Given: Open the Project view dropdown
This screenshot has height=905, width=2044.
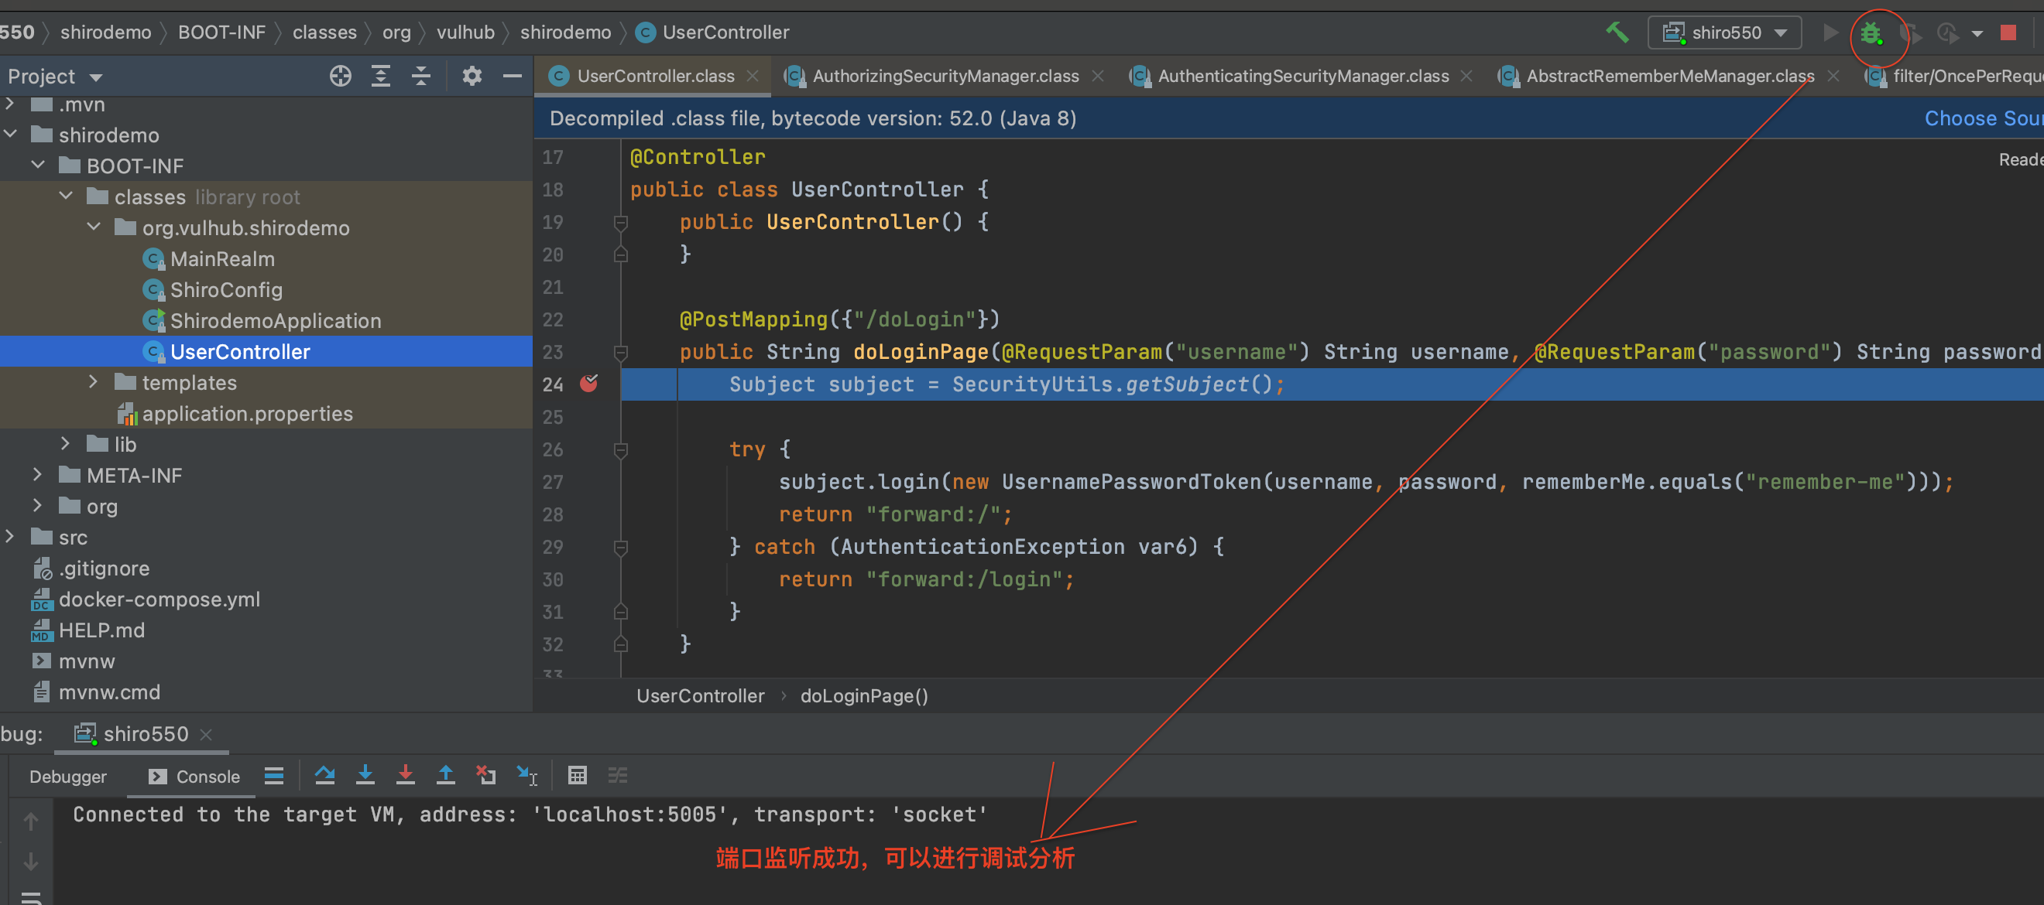Looking at the screenshot, I should pos(56,77).
